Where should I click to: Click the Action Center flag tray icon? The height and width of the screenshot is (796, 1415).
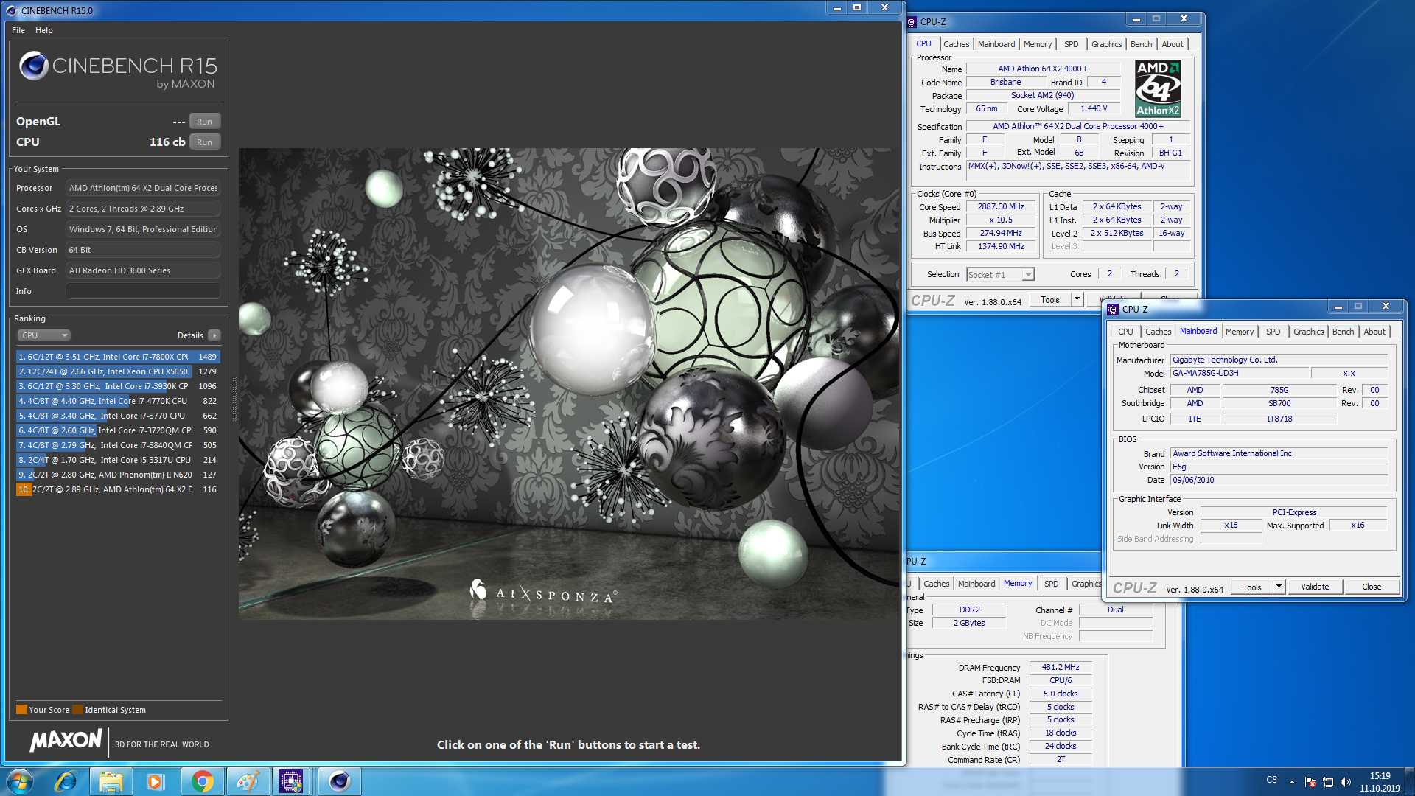tap(1310, 781)
